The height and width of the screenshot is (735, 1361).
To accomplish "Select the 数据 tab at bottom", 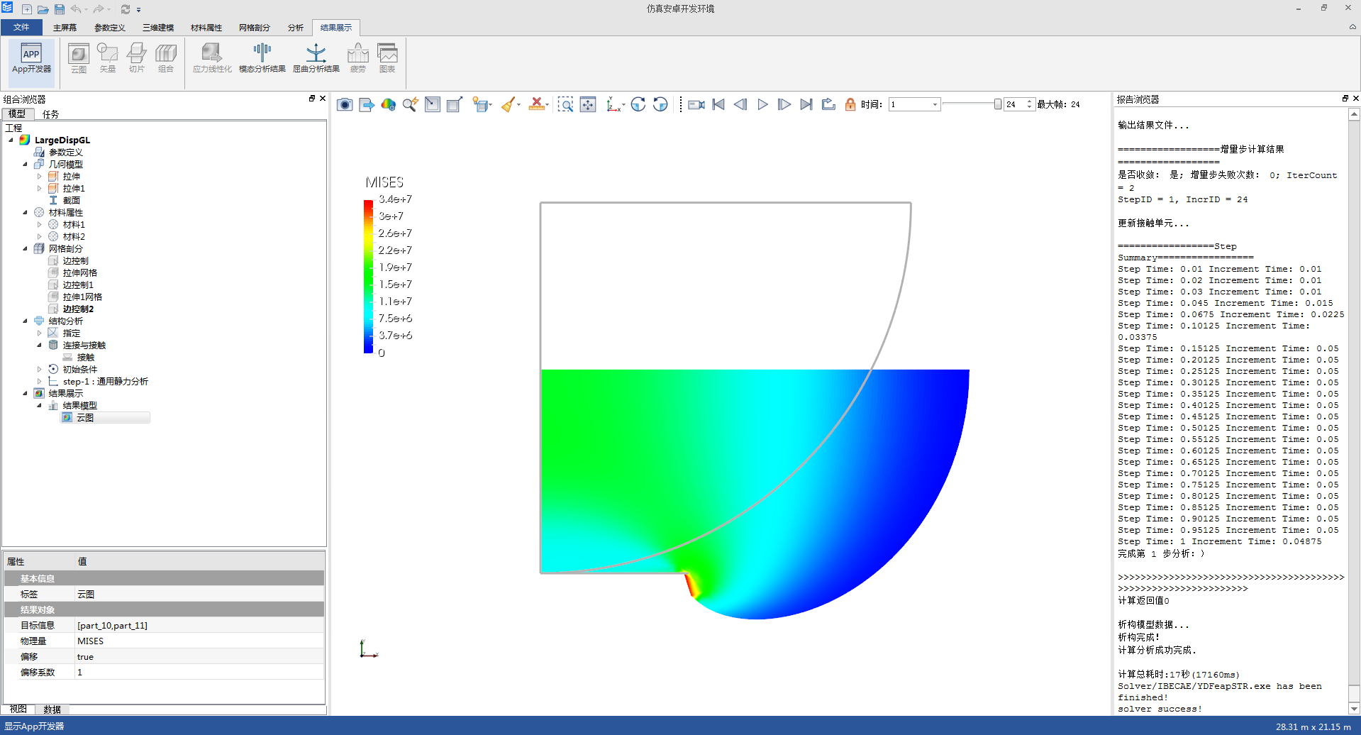I will 52,709.
